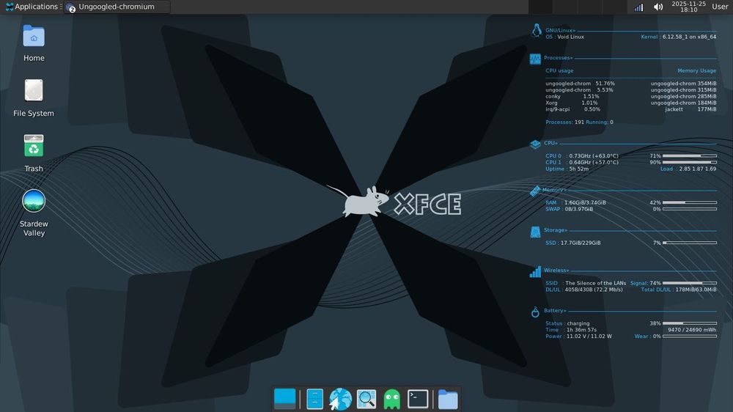Click the Wireless signal bars section icon
733x412 pixels.
pos(535,272)
